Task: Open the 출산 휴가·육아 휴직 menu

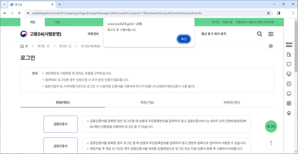Action: (x=214, y=34)
